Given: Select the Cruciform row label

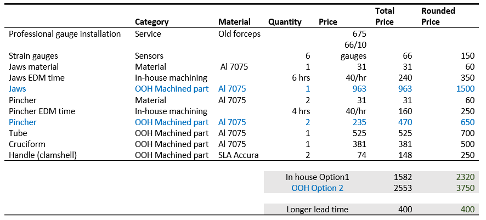Looking at the screenshot, I should pyautogui.click(x=27, y=144).
